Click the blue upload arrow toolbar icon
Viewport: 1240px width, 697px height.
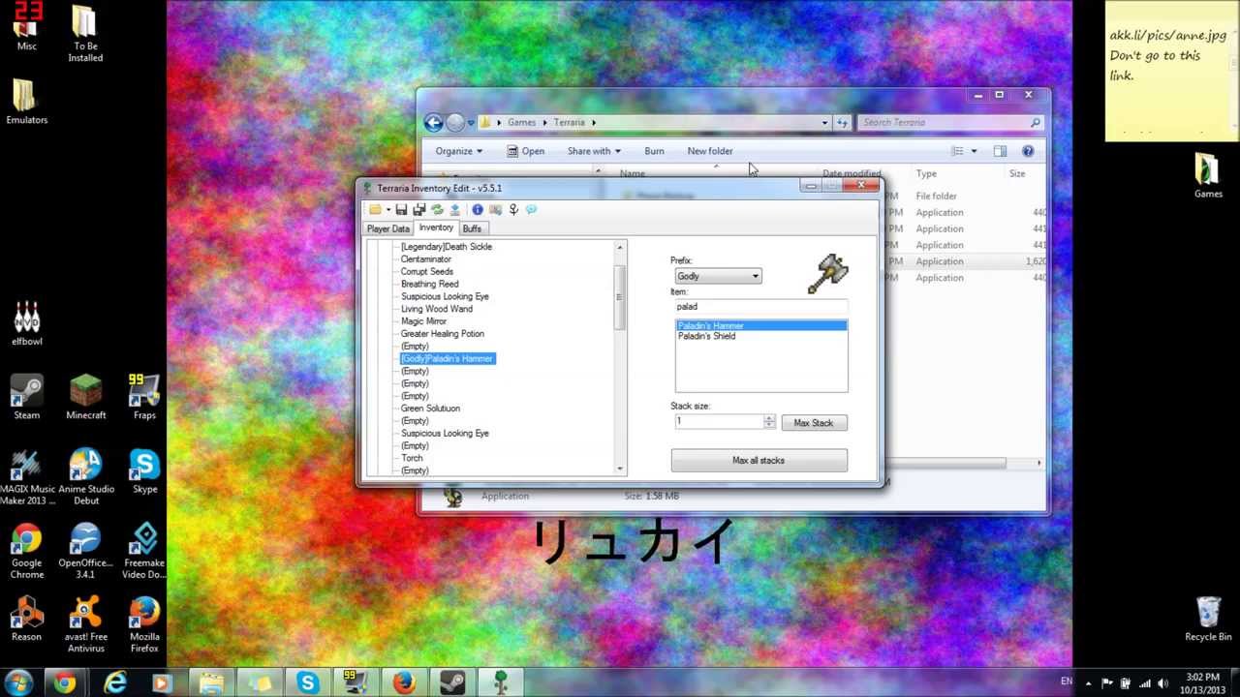[454, 209]
